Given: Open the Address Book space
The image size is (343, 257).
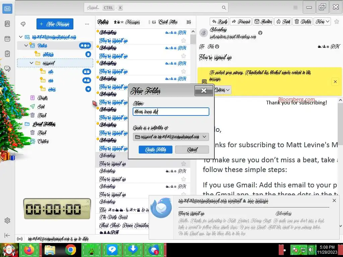Looking at the screenshot, I should (7, 24).
